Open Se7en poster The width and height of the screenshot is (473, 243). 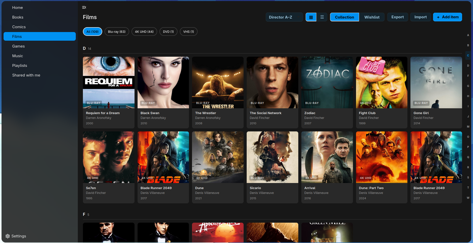click(x=109, y=157)
